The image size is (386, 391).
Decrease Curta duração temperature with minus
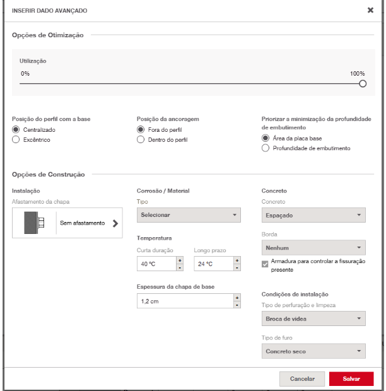tap(180, 267)
